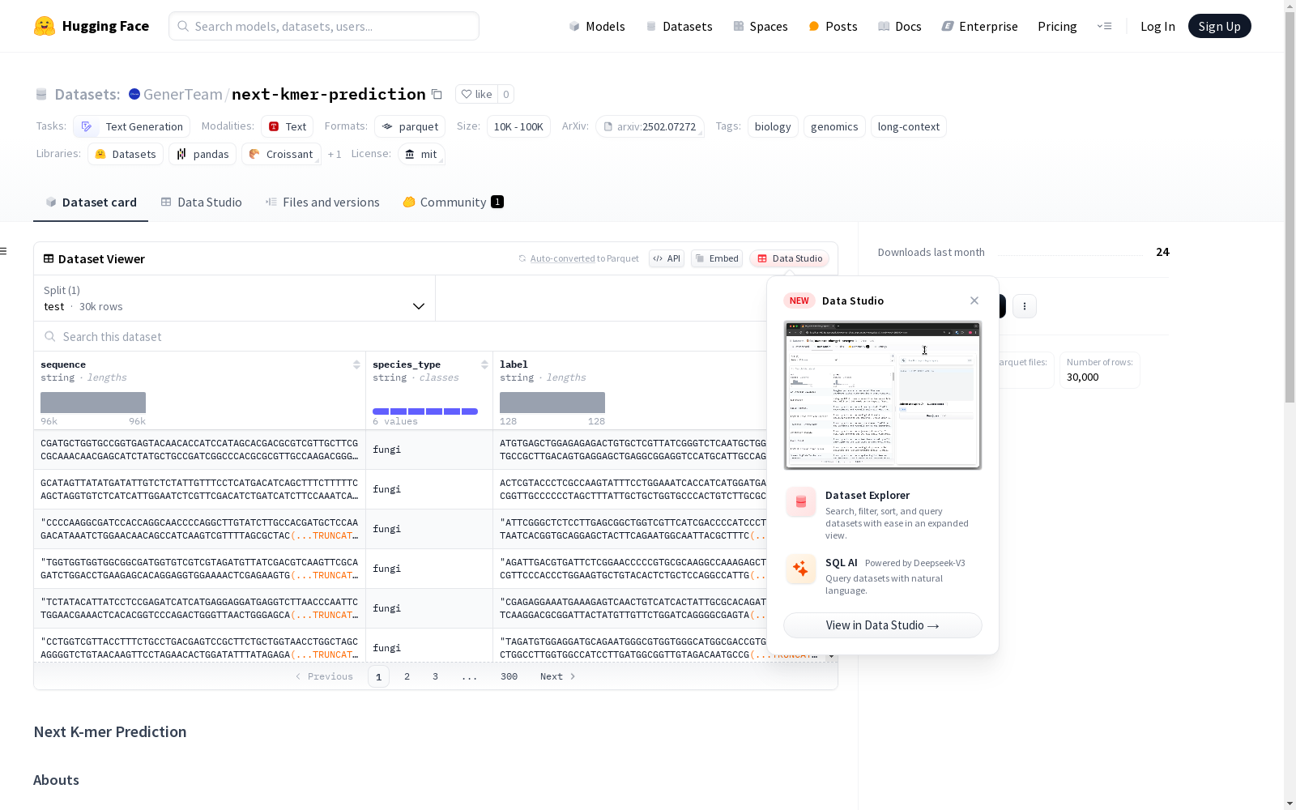
Task: Open the Data Studio tab
Action: (x=202, y=202)
